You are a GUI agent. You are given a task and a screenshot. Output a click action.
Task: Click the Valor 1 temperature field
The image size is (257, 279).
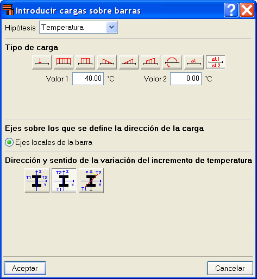pyautogui.click(x=88, y=79)
